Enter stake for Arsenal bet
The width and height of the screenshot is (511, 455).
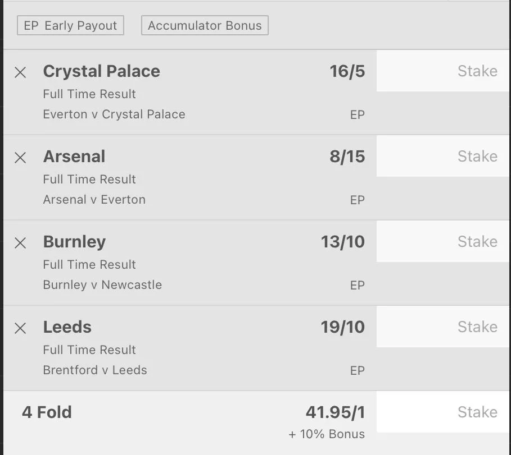(443, 157)
